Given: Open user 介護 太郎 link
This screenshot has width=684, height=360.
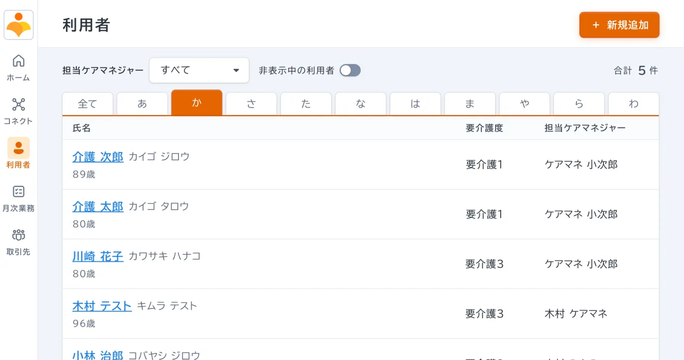Looking at the screenshot, I should 98,206.
